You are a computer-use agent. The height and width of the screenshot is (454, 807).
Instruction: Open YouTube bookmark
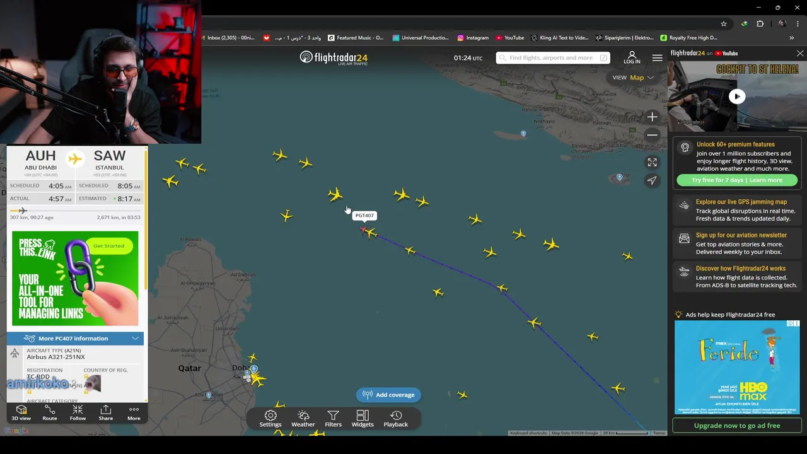[x=510, y=38]
